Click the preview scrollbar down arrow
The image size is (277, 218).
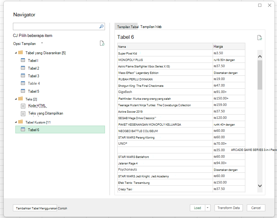pos(260,186)
